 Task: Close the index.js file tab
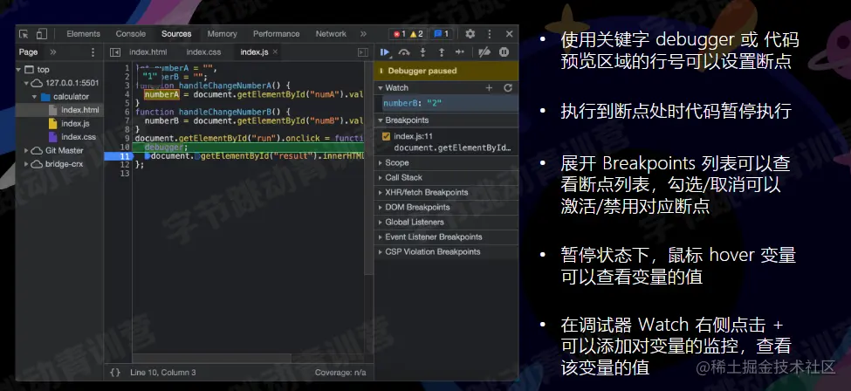(275, 51)
